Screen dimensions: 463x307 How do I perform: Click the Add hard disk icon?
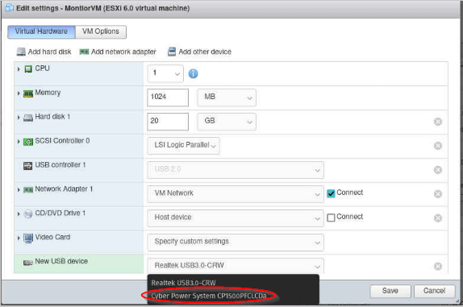[21, 52]
